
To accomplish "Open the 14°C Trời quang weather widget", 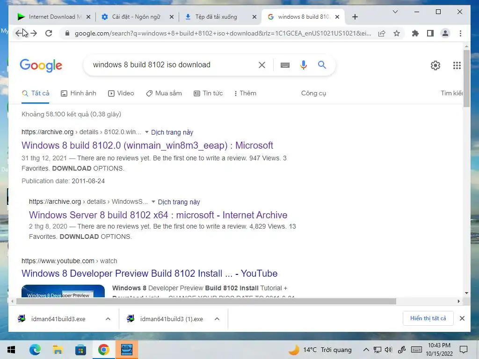I will click(x=320, y=350).
